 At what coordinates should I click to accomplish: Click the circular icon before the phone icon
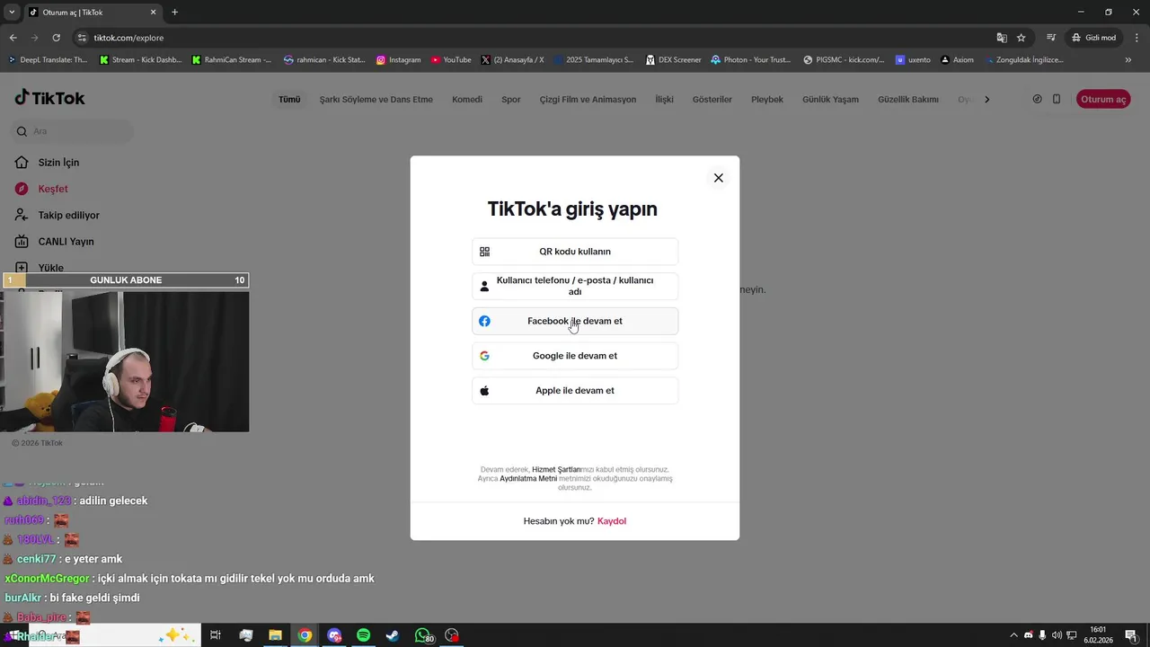click(1037, 99)
